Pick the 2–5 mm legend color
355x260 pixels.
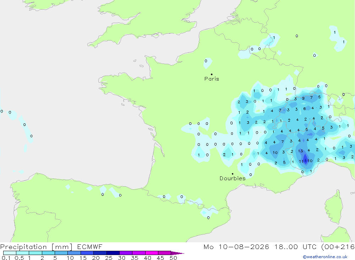click(x=48, y=253)
